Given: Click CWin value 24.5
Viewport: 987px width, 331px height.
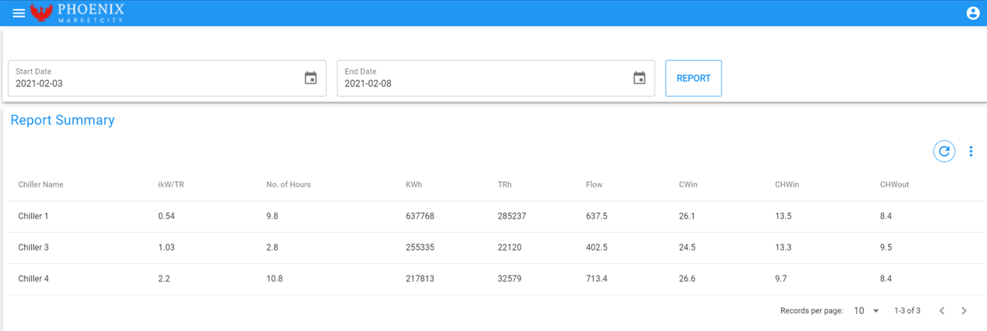Looking at the screenshot, I should [x=687, y=247].
